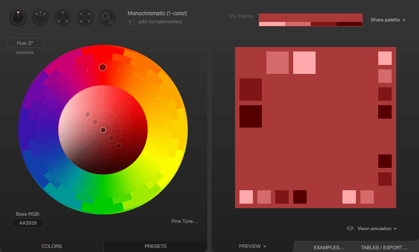Open the Vision simulation dropdown

pyautogui.click(x=377, y=229)
